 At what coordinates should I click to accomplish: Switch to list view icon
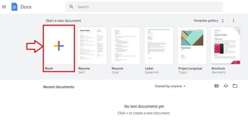point(217,86)
